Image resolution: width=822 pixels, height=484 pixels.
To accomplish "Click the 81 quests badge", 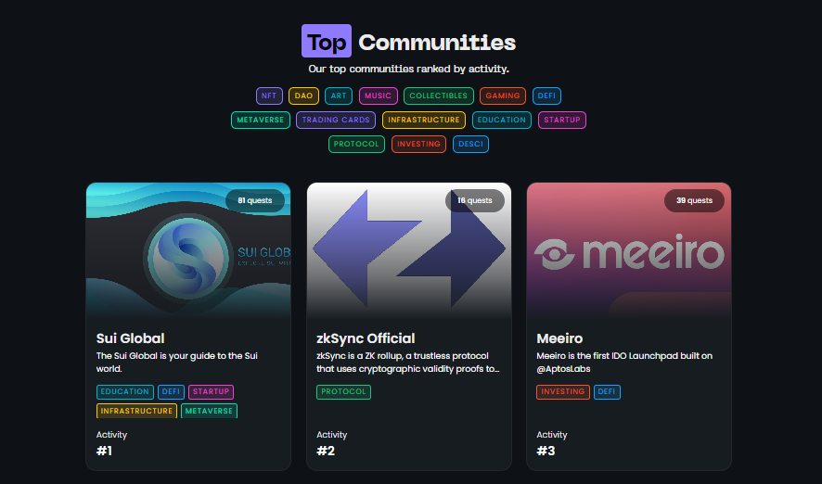I will [x=255, y=200].
